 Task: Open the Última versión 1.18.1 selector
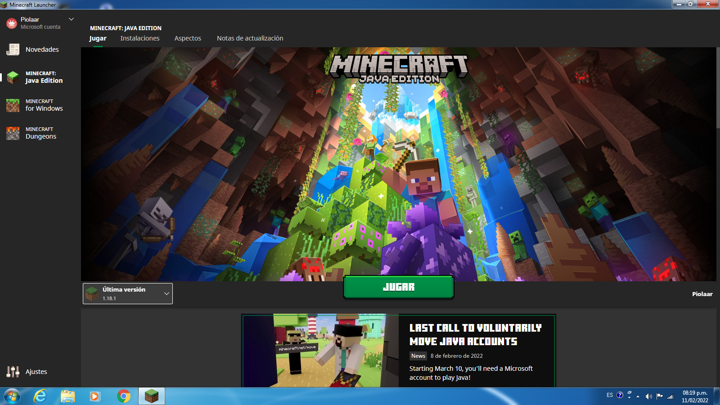128,293
